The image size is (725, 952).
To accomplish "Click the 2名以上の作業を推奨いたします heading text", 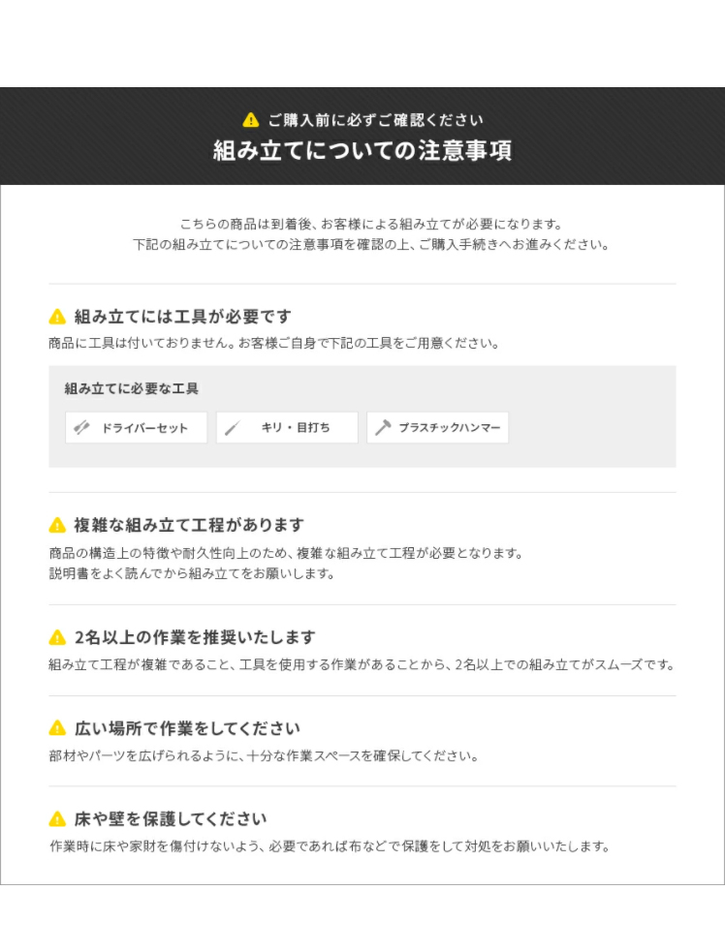I will [195, 637].
